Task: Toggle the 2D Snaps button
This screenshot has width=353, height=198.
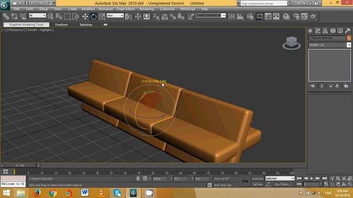Action: pyautogui.click(x=156, y=16)
